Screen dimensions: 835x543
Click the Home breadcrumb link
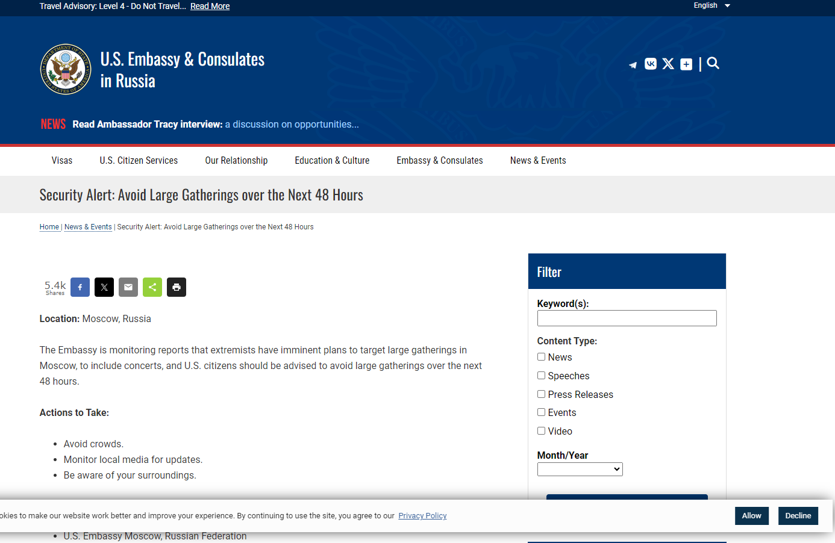click(49, 227)
